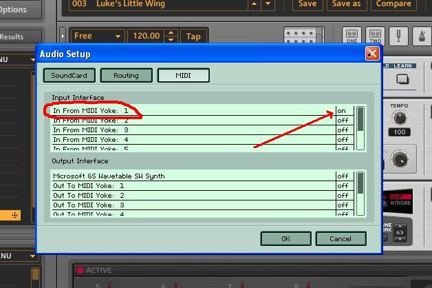Toggle status for In From MIDI Yoke: 3
432x288 pixels.
345,130
